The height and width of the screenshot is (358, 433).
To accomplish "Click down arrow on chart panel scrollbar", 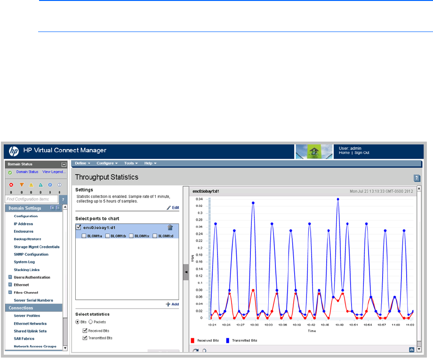I will pos(419,349).
